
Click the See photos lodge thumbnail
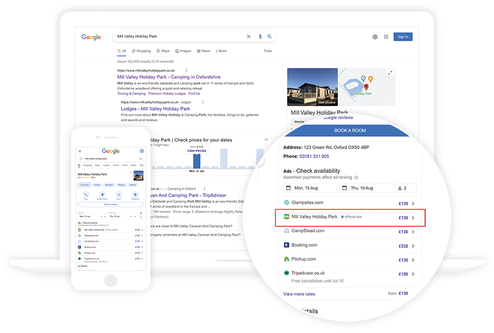pyautogui.click(x=313, y=87)
